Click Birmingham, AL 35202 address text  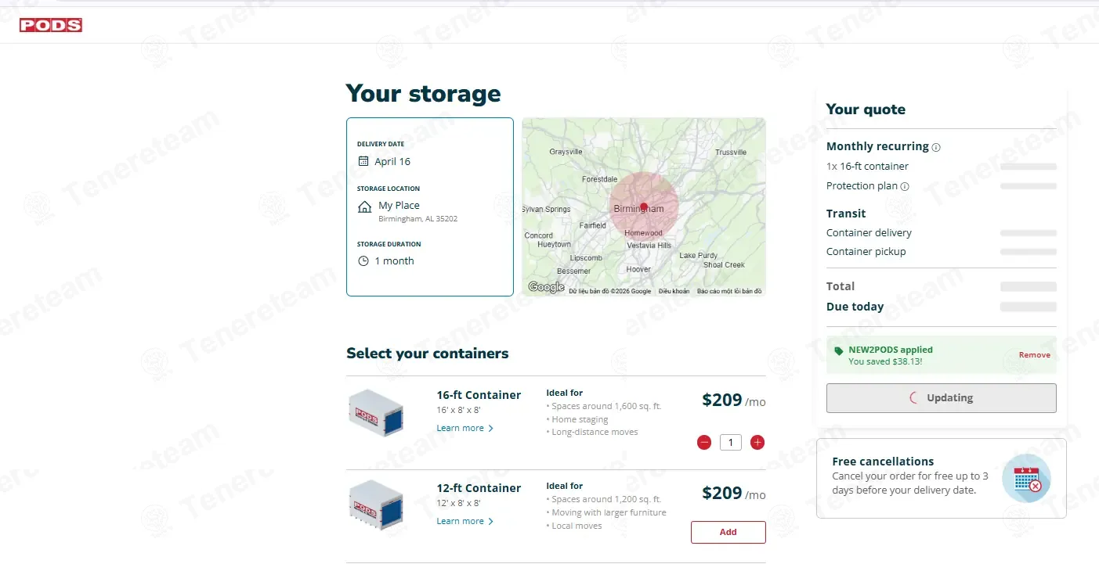point(418,219)
